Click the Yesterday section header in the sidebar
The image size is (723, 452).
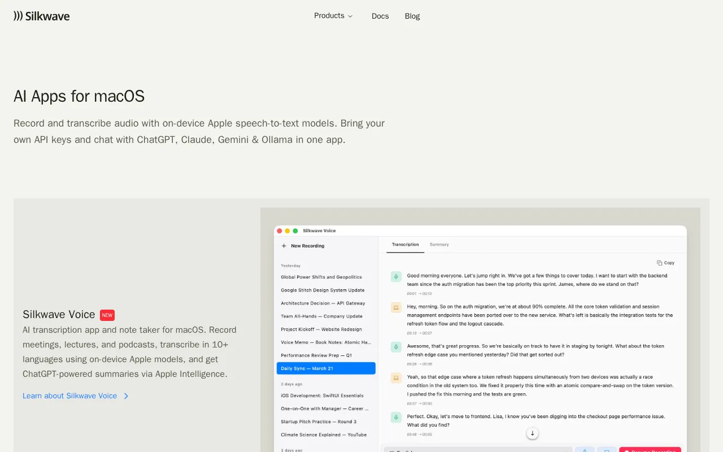[x=291, y=266]
